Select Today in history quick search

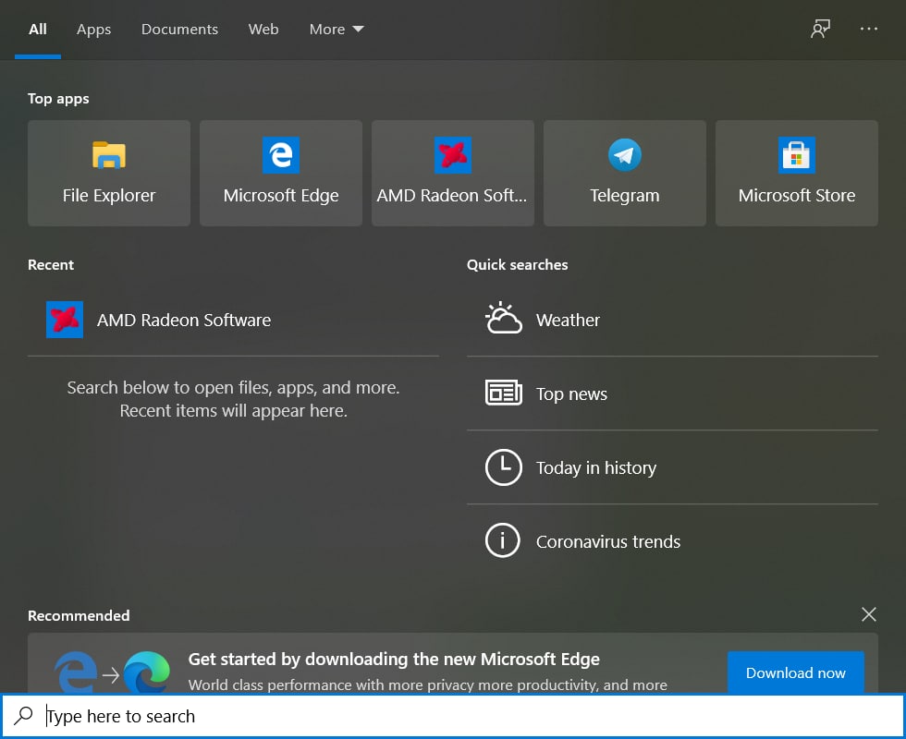pyautogui.click(x=673, y=467)
